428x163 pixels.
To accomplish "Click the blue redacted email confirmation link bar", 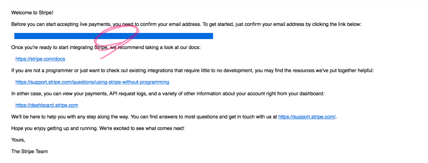I will pos(114,36).
